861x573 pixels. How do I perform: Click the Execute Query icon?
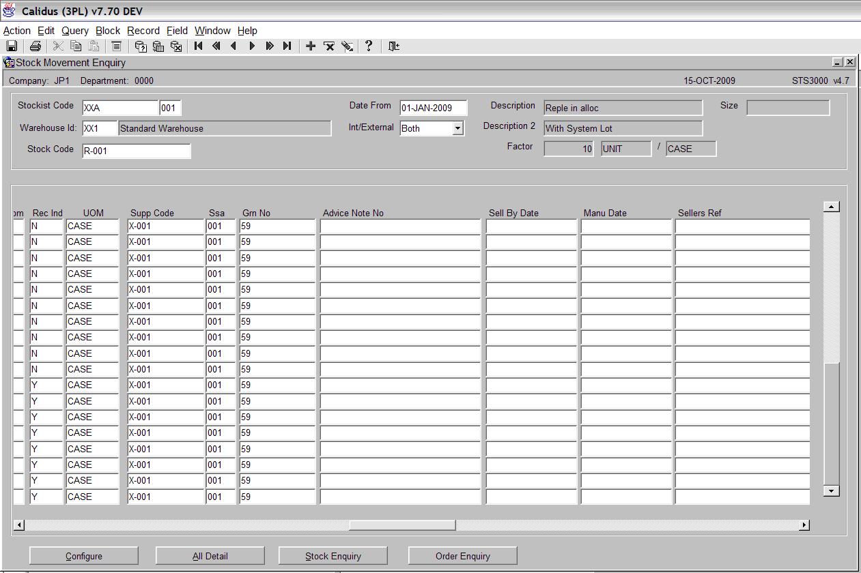pos(158,46)
